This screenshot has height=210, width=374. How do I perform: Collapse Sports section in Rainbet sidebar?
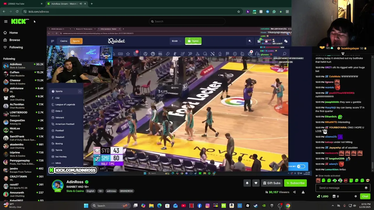tap(80, 91)
